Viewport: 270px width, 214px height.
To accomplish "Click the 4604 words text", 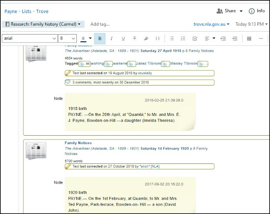I will [x=73, y=58].
